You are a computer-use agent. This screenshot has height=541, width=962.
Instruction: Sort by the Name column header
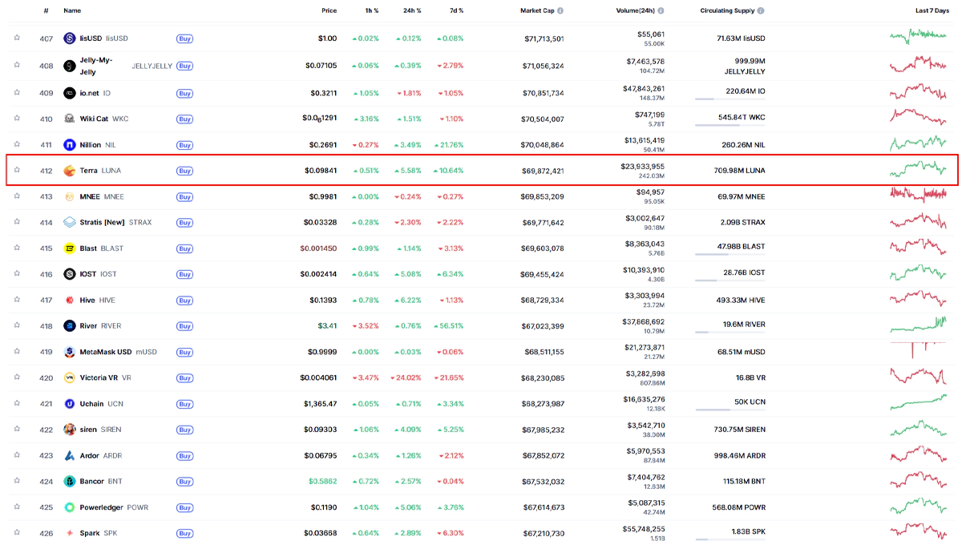pyautogui.click(x=72, y=11)
